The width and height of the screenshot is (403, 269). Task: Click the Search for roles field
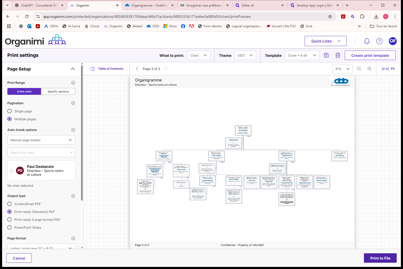[41, 152]
